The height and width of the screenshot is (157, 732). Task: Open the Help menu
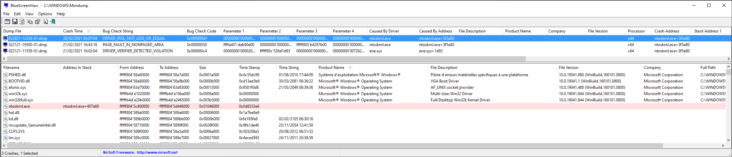pyautogui.click(x=61, y=14)
